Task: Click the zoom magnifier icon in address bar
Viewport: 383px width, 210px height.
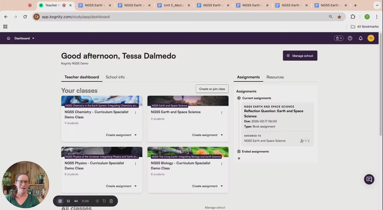Action: [x=331, y=17]
